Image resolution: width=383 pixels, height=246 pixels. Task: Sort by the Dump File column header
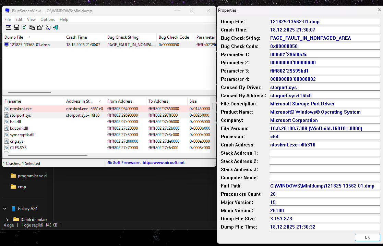point(33,37)
